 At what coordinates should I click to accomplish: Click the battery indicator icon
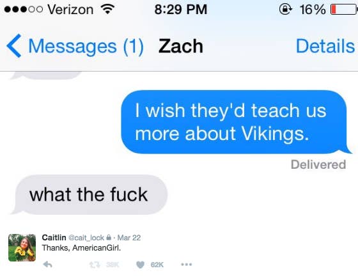[343, 10]
